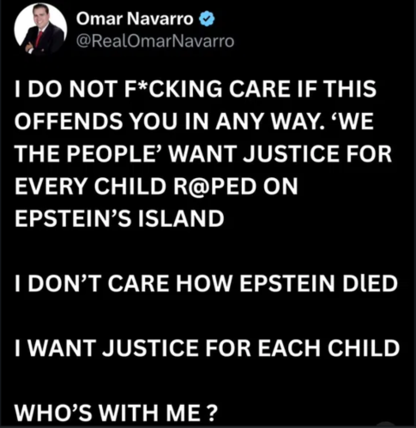The image size is (416, 428).
Task: Click the 'WHO'S WITH ME ?' line
Action: [x=115, y=413]
